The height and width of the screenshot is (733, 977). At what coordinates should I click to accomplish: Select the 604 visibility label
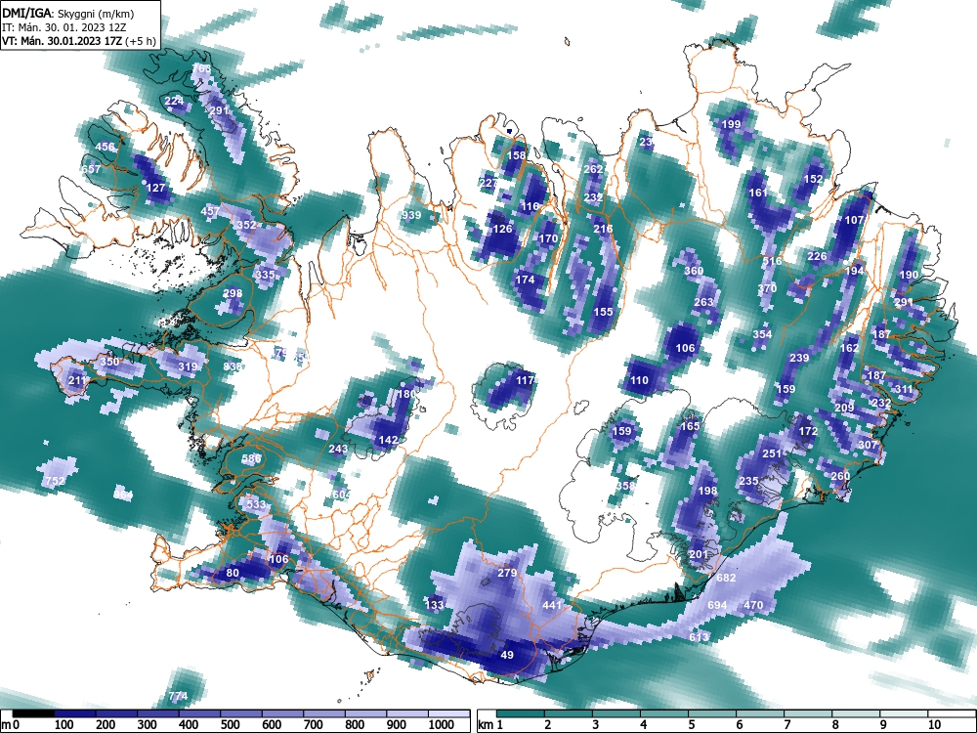tap(342, 495)
